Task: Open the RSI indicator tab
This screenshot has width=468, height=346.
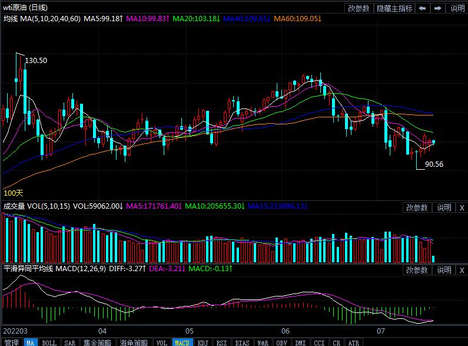Action: point(221,342)
